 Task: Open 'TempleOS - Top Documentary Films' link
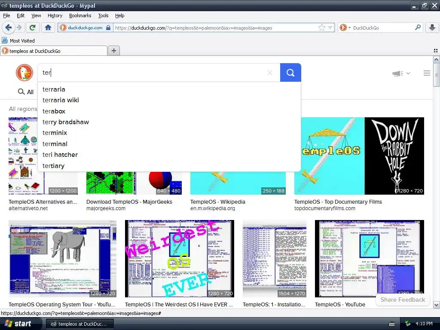click(338, 202)
